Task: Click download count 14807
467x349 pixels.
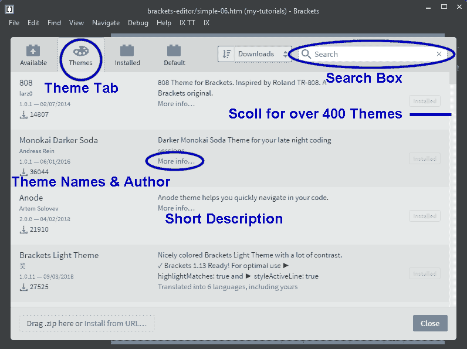Action: 39,114
